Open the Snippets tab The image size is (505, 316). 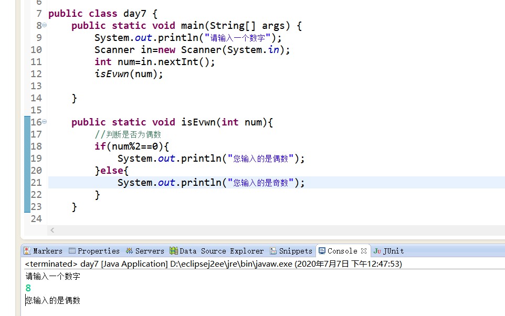[291, 251]
